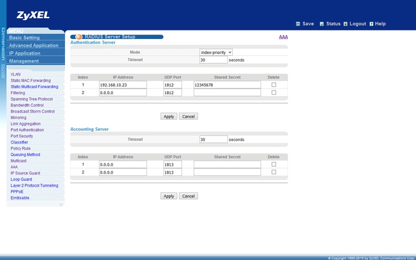Image resolution: width=416 pixels, height=260 pixels.
Task: Open Port Security
Action: [x=21, y=136]
